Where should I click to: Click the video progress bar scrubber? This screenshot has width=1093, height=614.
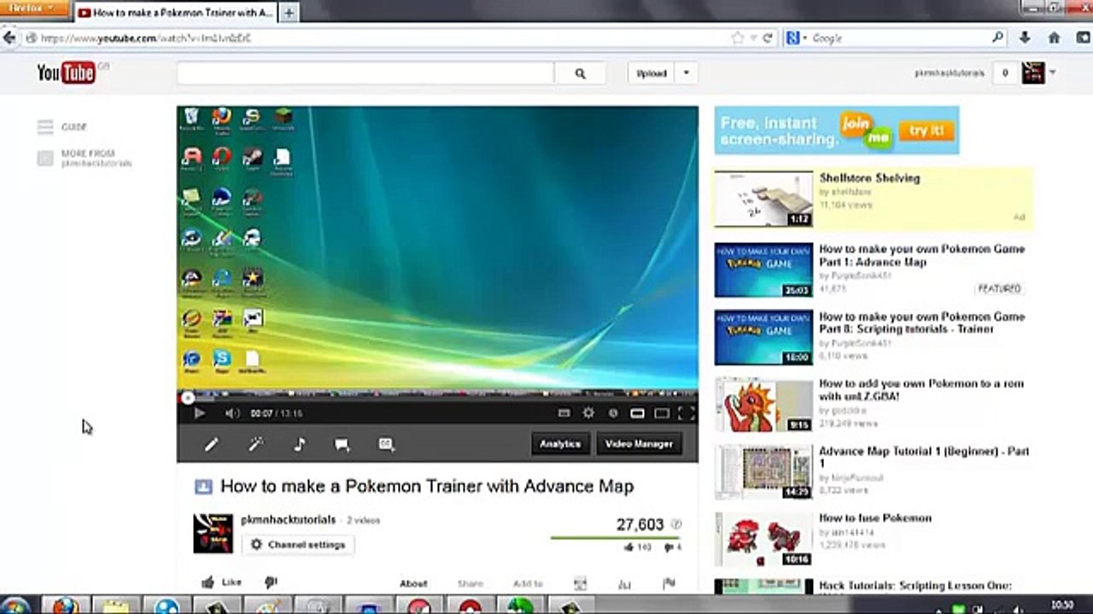[187, 397]
